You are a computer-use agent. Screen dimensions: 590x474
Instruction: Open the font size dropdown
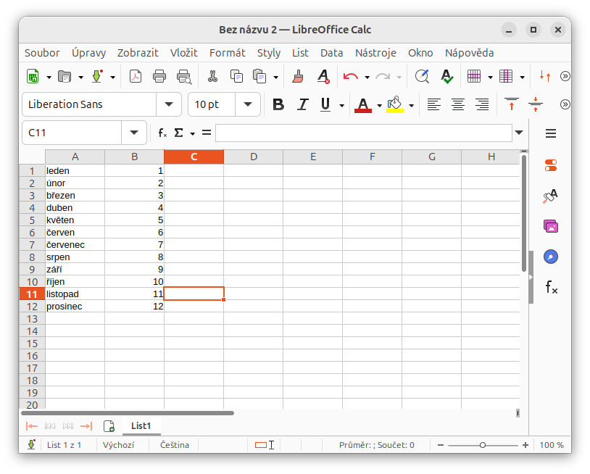[247, 104]
